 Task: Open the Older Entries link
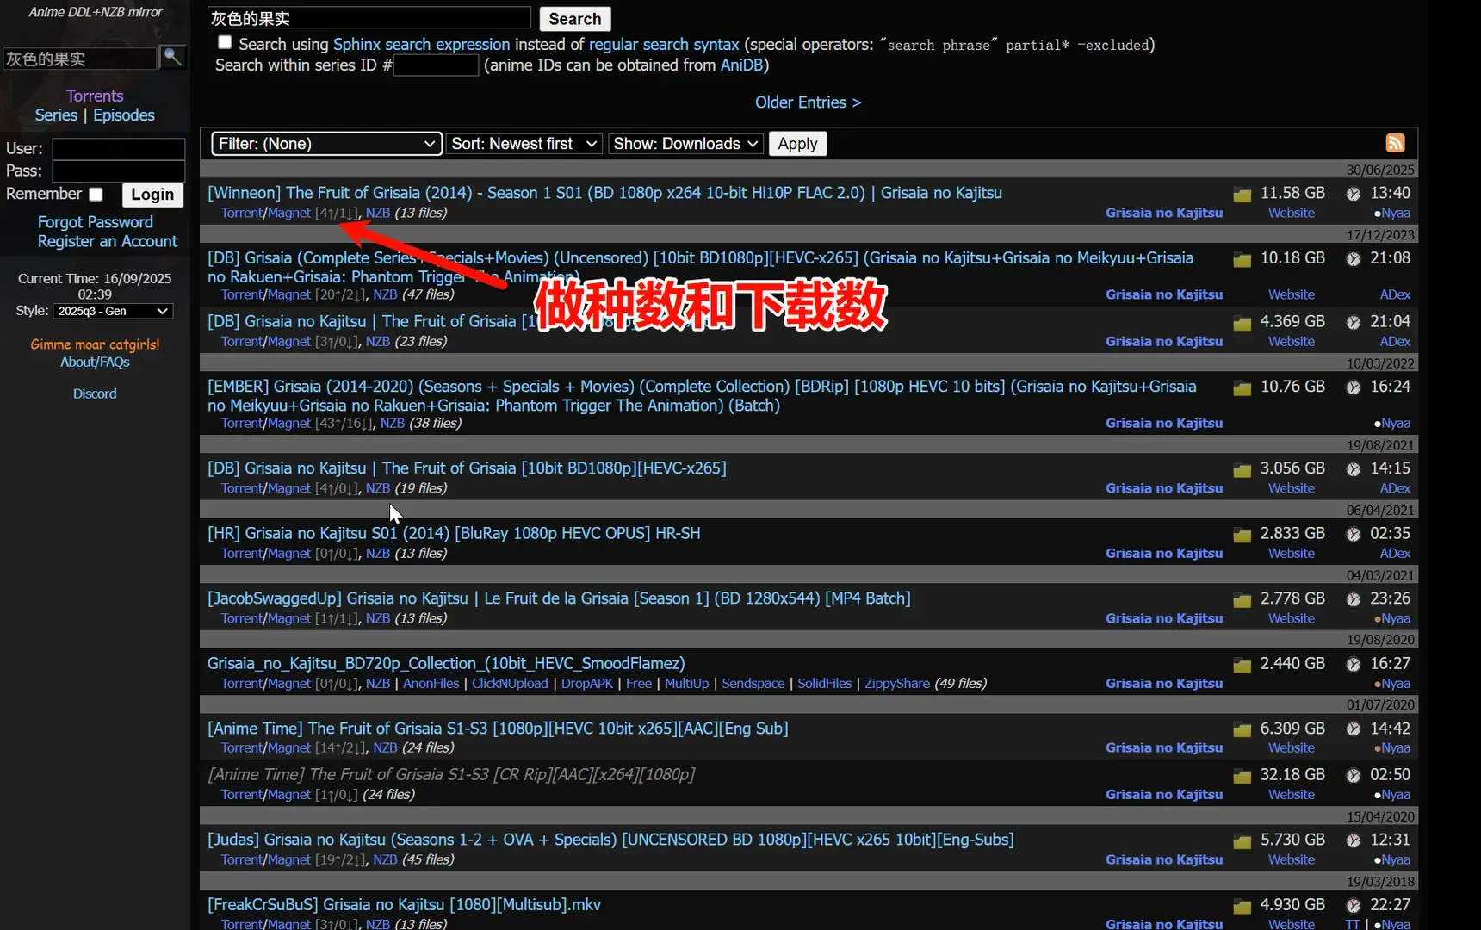[808, 102]
